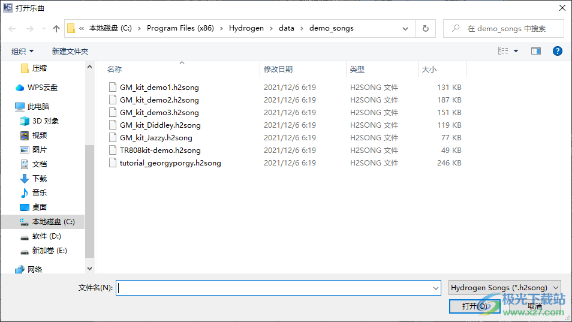
Task: Open the view options dropdown arrow
Action: (x=516, y=51)
